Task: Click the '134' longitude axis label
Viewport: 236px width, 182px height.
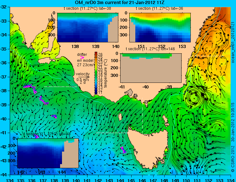Action: pyautogui.click(x=10, y=180)
